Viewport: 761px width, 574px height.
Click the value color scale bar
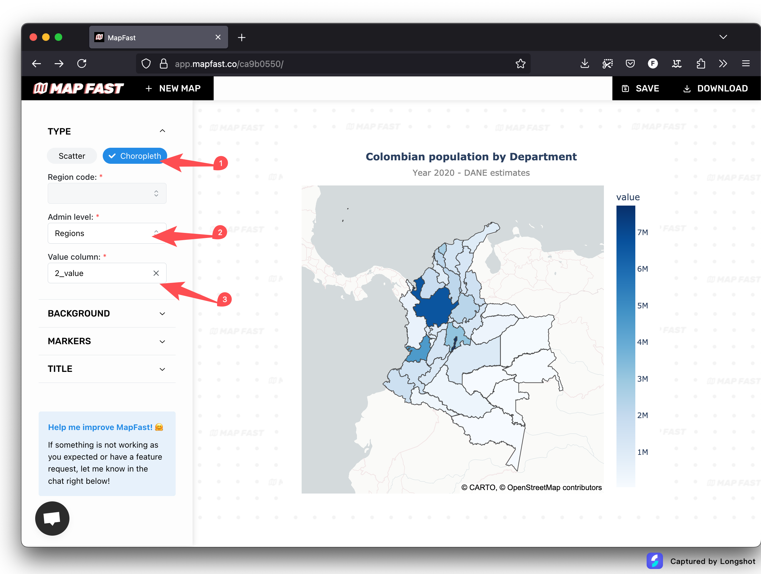tap(626, 346)
